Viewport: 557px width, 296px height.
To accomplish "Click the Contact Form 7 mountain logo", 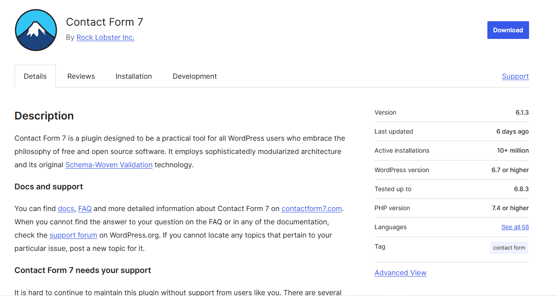I will click(x=36, y=30).
